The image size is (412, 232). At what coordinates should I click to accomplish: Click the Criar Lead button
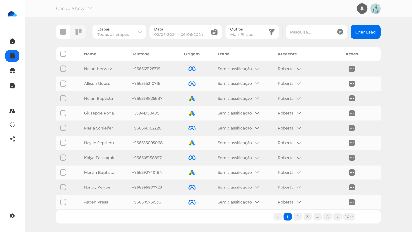[x=366, y=32]
